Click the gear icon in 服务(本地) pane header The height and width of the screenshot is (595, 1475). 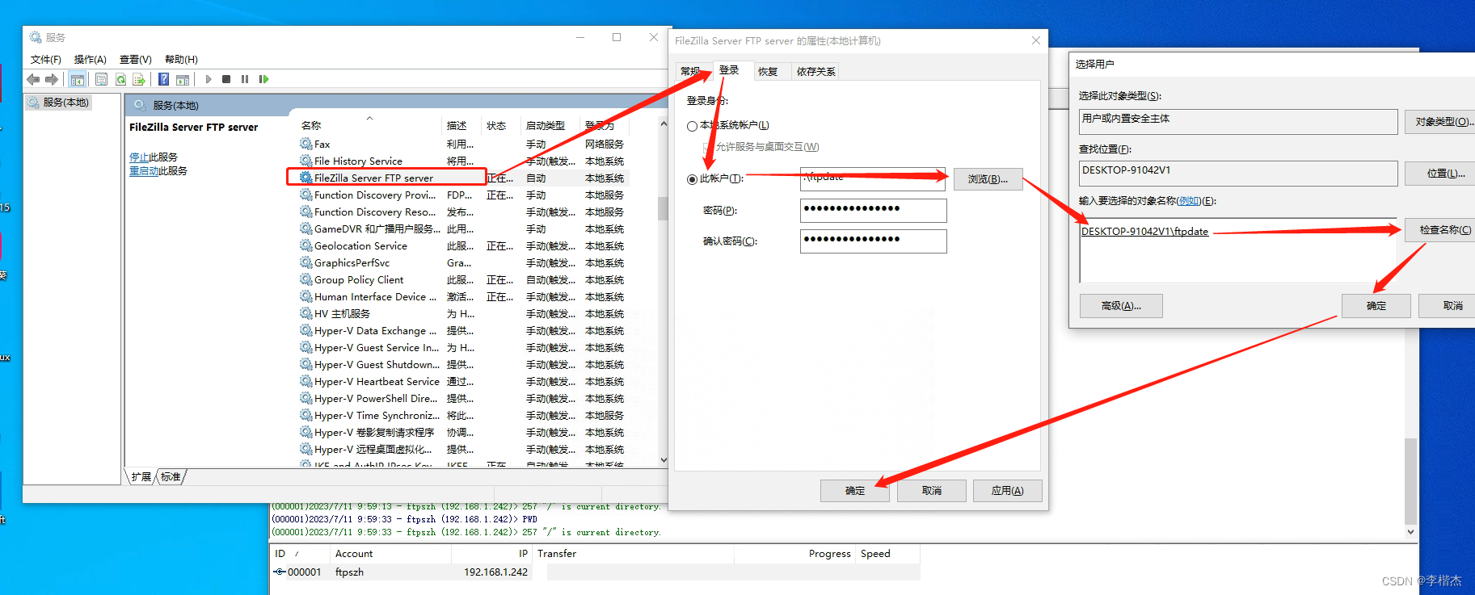[140, 105]
